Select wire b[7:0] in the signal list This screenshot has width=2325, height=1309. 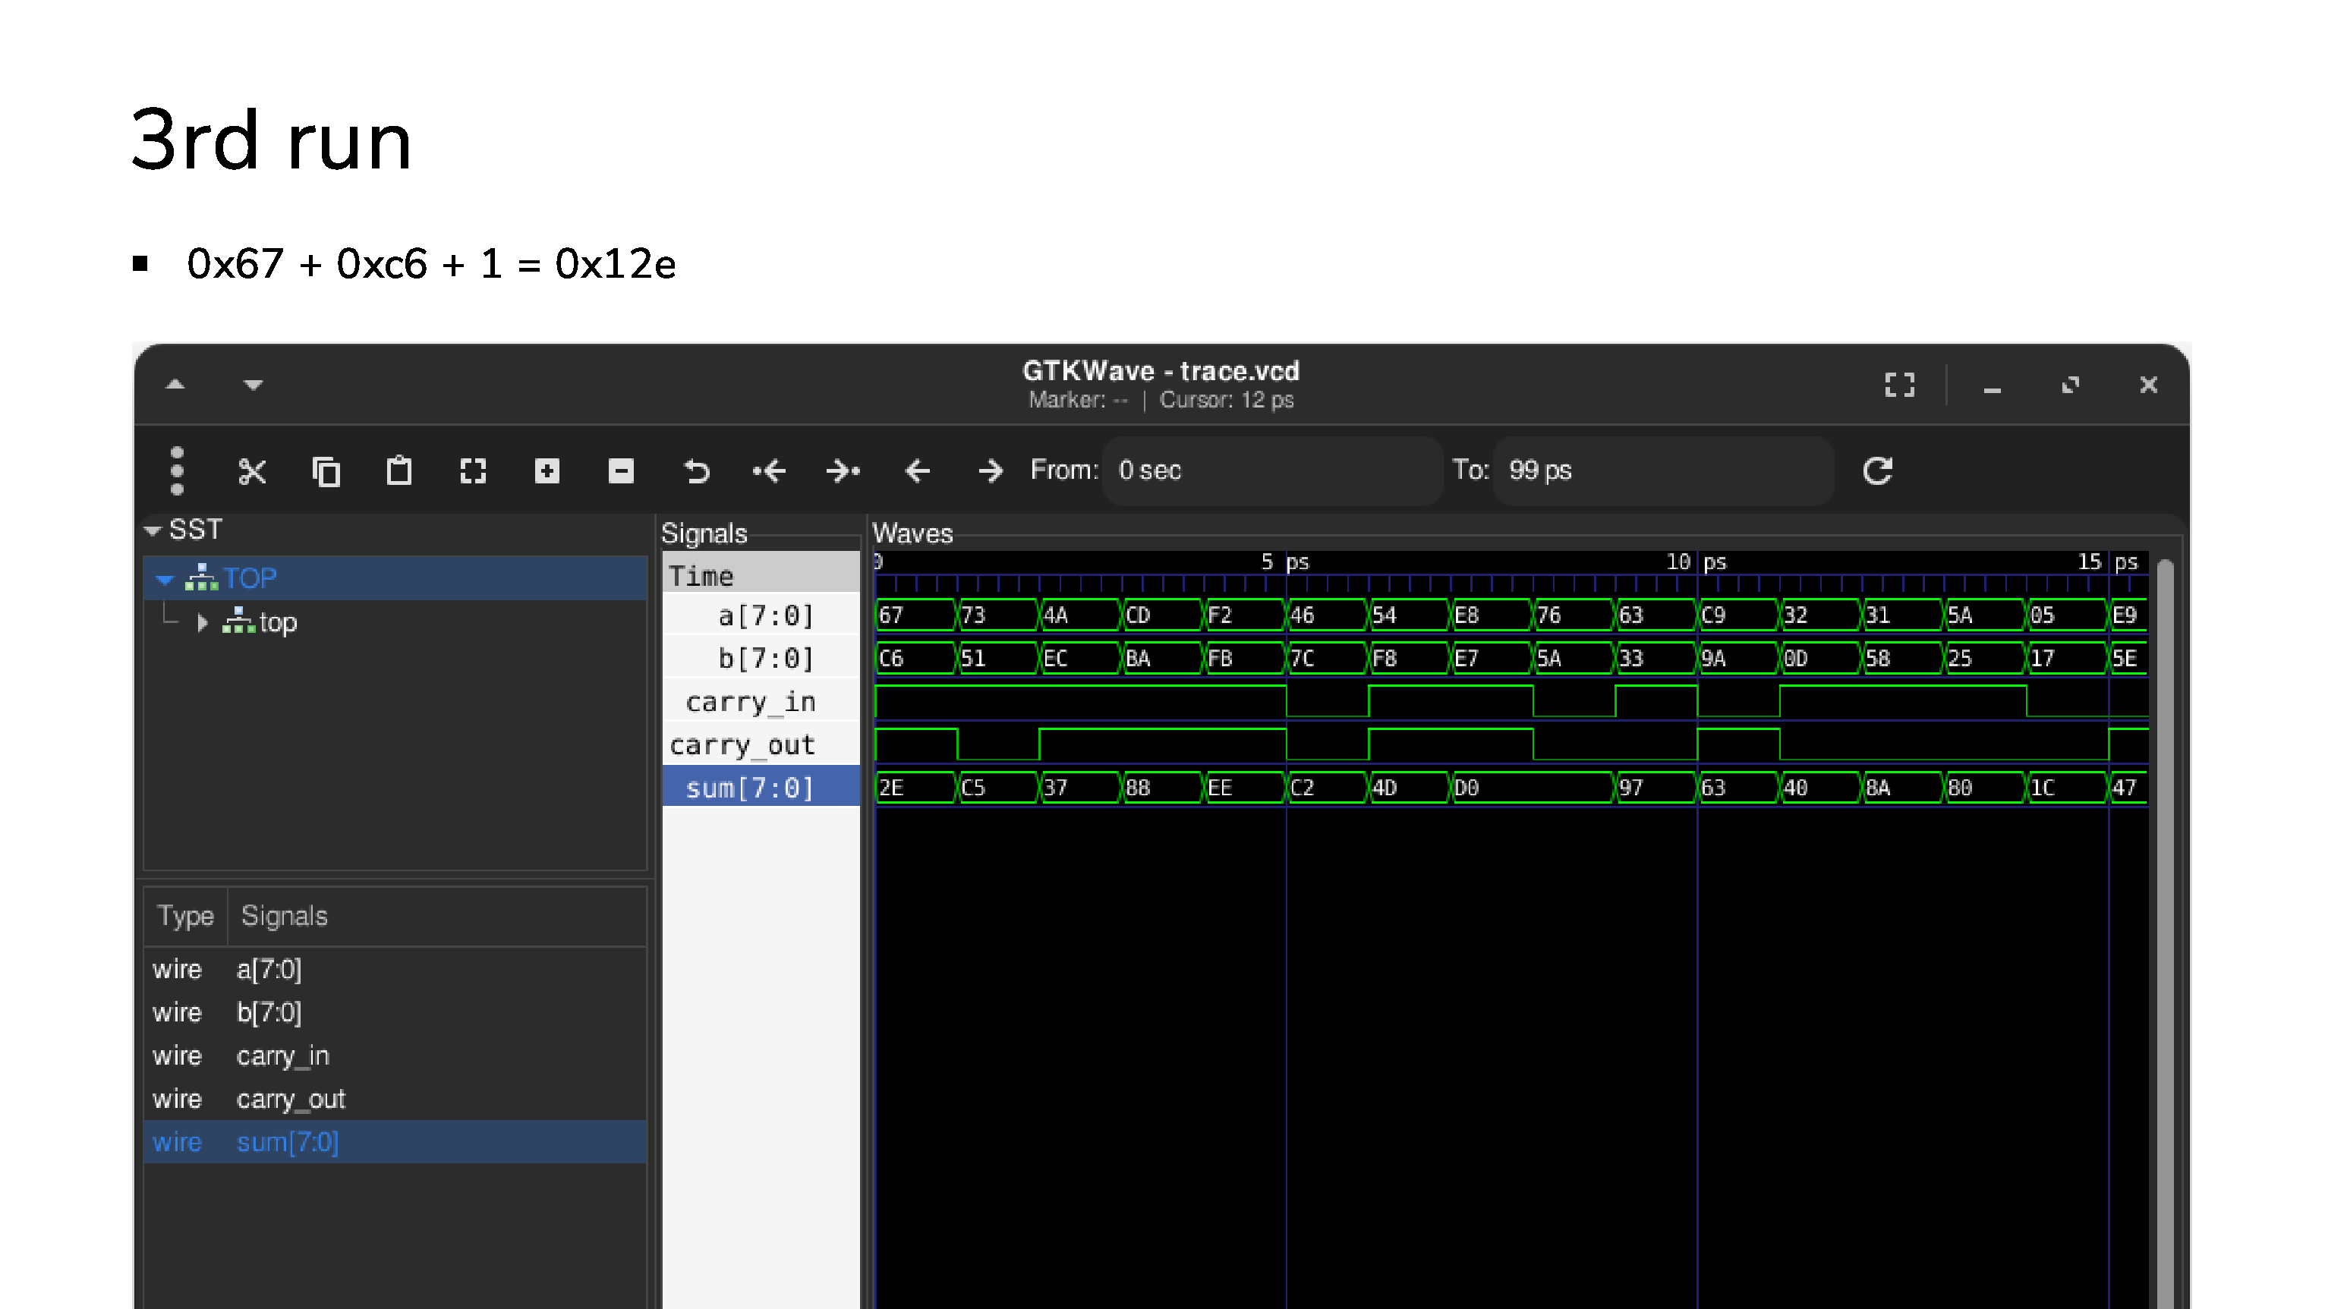(395, 1013)
